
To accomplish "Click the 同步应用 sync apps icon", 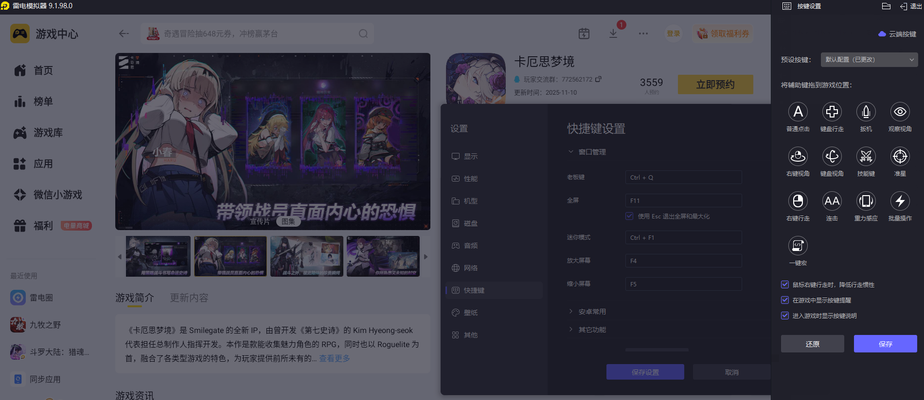I will point(18,379).
